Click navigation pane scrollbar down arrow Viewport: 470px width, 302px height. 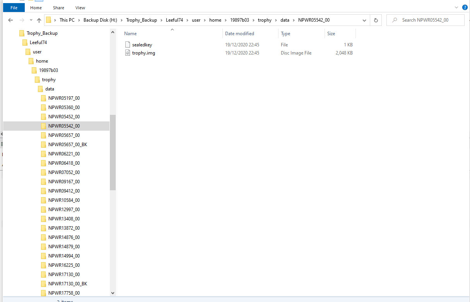tap(113, 293)
